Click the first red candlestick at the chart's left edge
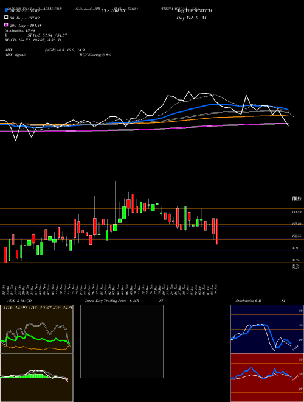This screenshot has height=402, width=304. [5, 255]
